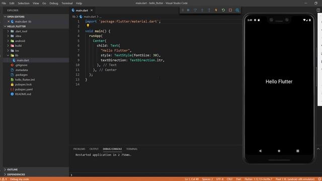This screenshot has width=322, height=181.
Task: Stop debugging with red square icon
Action: click(x=230, y=10)
